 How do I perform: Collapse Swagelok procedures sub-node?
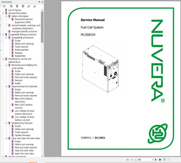6,38
